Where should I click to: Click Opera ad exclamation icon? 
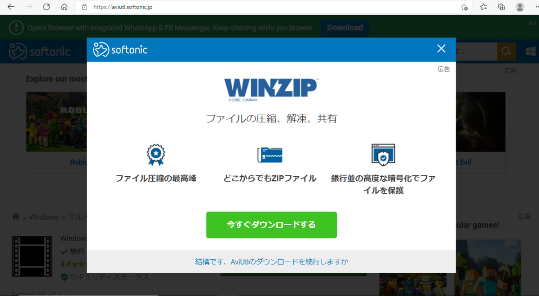(16, 28)
